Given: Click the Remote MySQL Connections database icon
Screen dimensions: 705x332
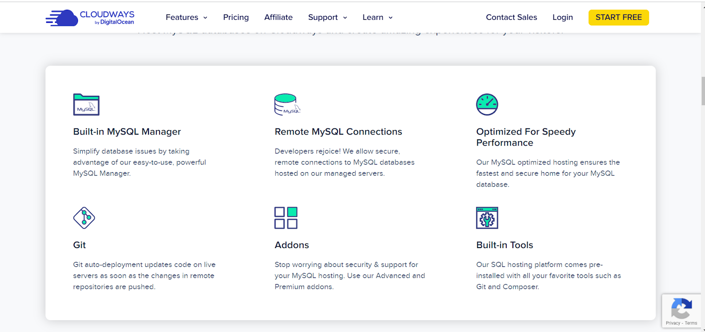Looking at the screenshot, I should 287,105.
